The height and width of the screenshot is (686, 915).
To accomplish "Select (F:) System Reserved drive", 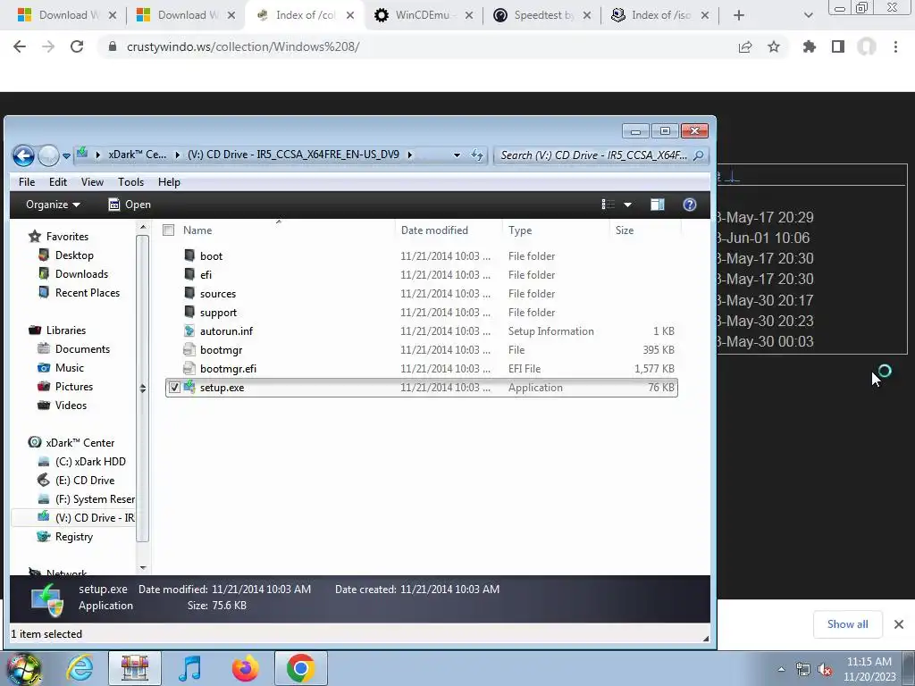I will click(x=95, y=498).
